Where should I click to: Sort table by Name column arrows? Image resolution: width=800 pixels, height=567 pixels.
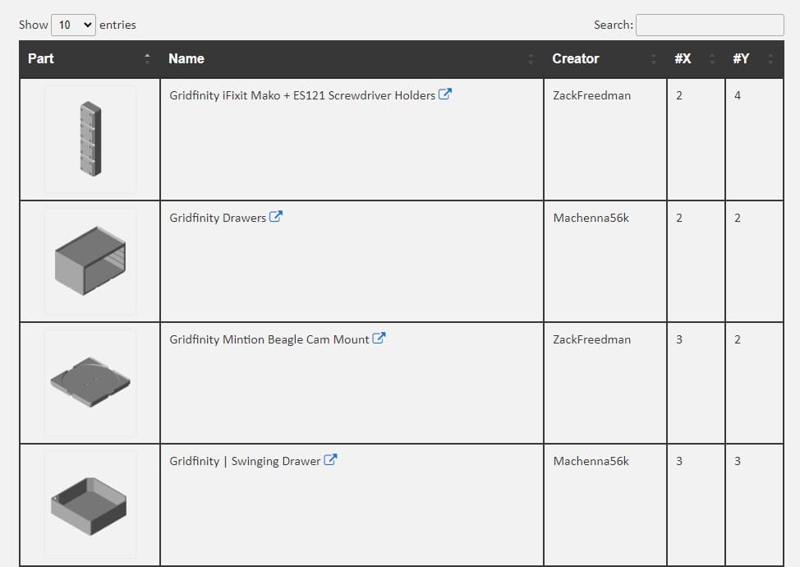[531, 58]
